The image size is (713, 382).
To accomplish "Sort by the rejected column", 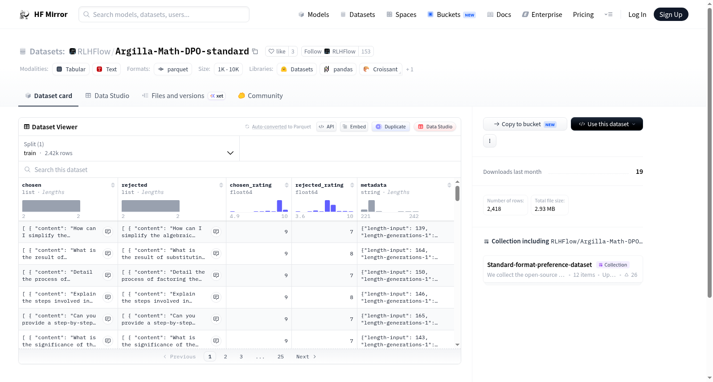I will click(x=221, y=185).
